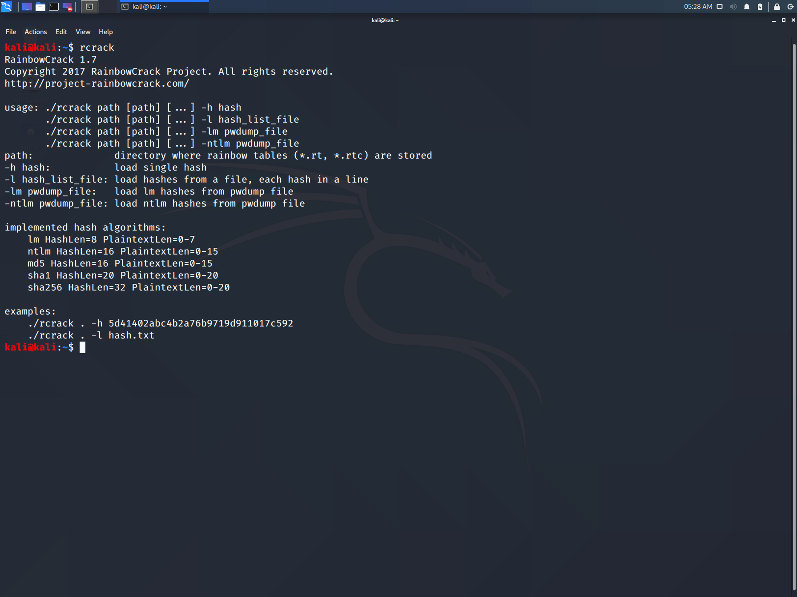
Task: Click the '-l hash_list_file' usage line
Action: pyautogui.click(x=172, y=119)
